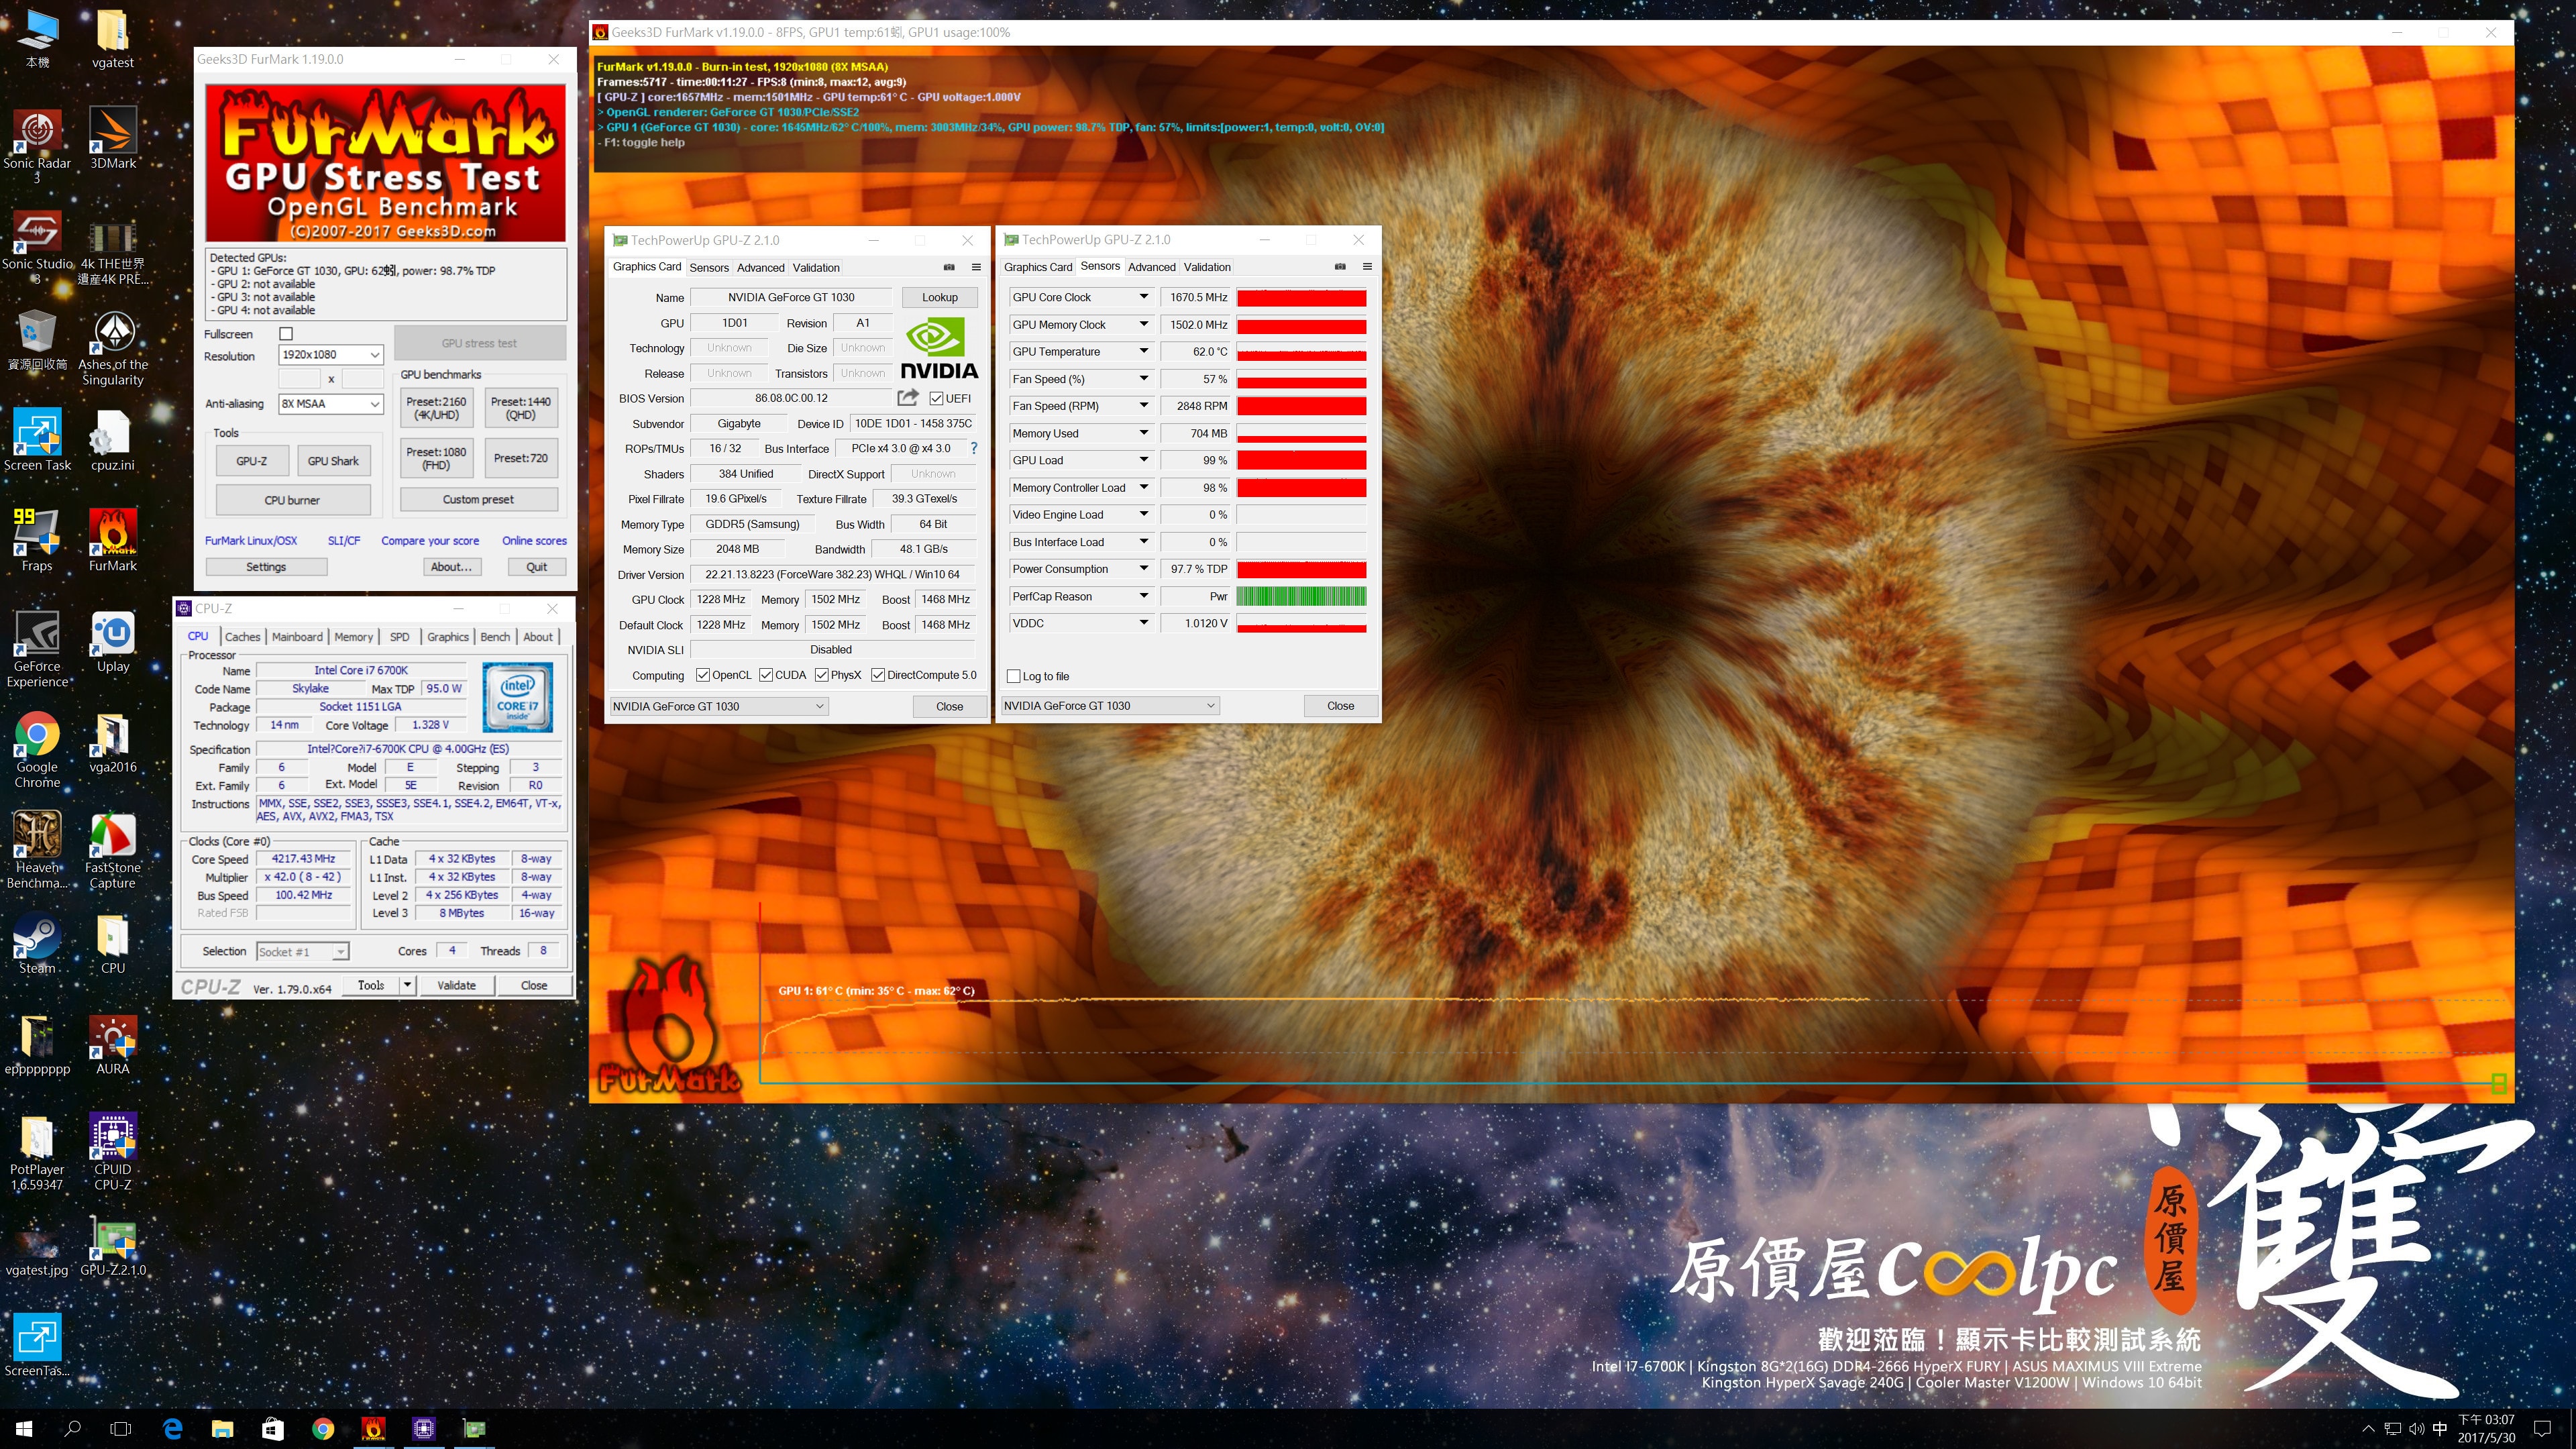Expand GPU selector in GPU-Z Graphics Card window

coord(819,706)
